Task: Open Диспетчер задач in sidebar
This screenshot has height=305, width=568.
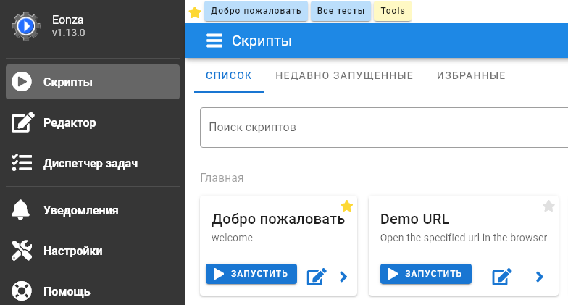Action: (91, 163)
